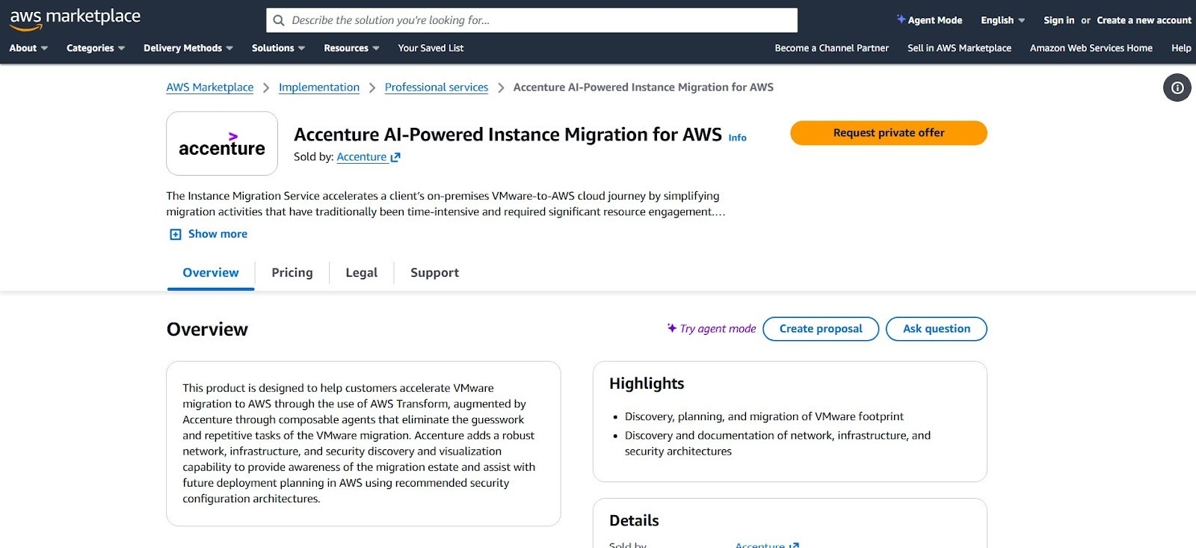
Task: Click AWS Marketplace breadcrumb link
Action: (210, 87)
